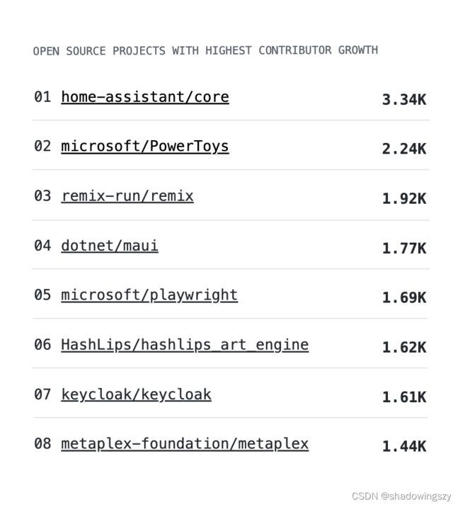
Task: Click the heading about highest contributor growth
Action: (206, 50)
